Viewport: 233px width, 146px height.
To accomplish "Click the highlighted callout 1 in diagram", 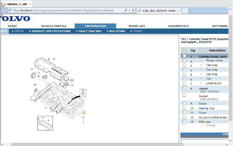I will pyautogui.click(x=84, y=113).
